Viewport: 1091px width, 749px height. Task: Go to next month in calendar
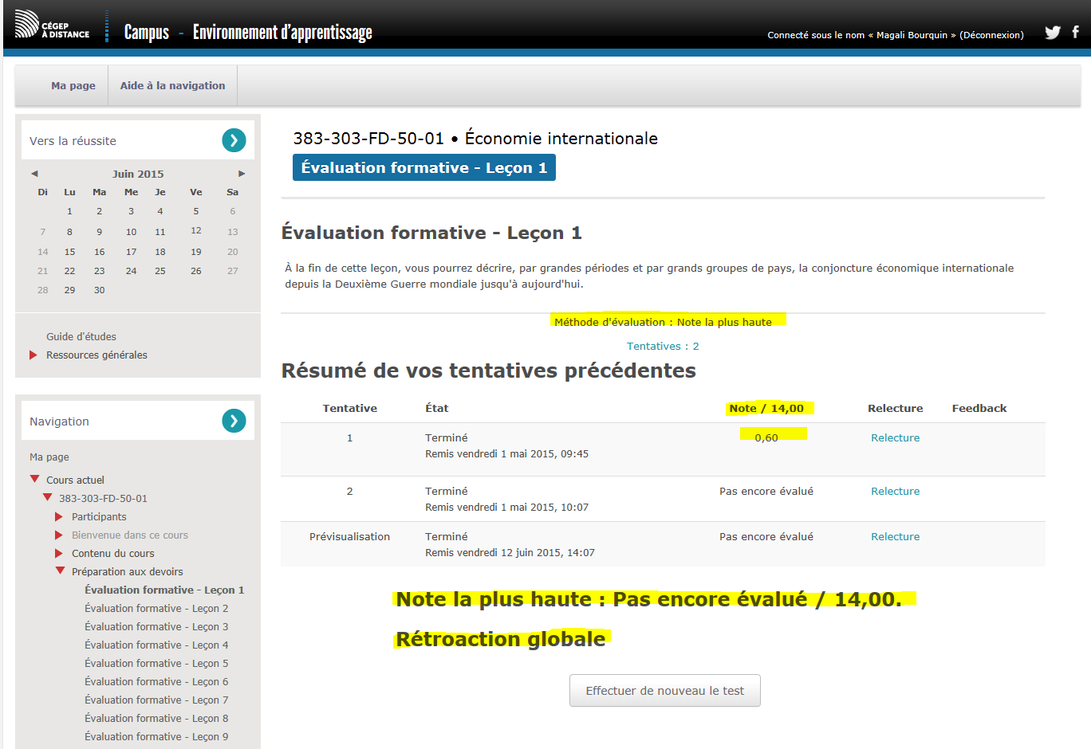point(242,174)
